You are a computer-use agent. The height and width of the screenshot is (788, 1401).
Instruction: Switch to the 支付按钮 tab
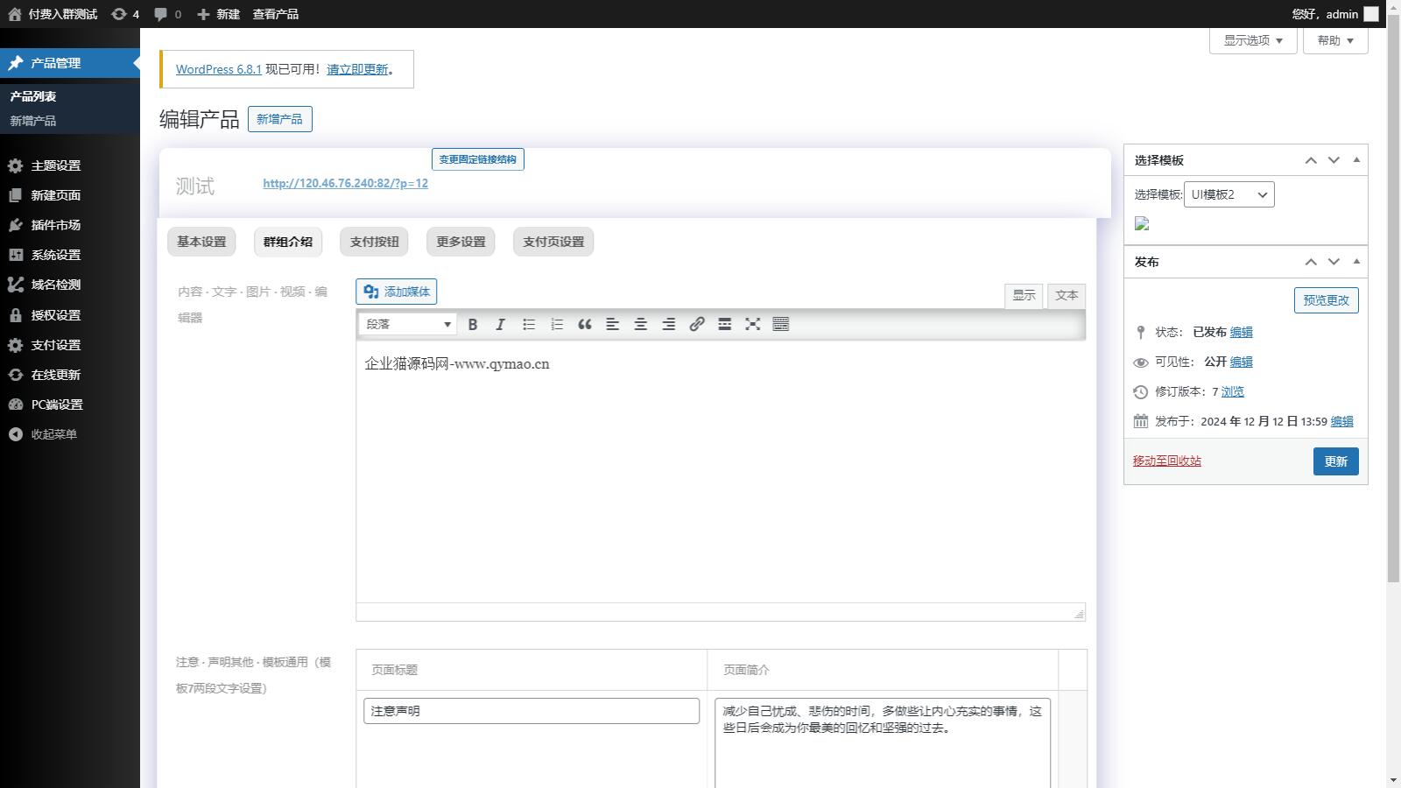click(x=374, y=242)
